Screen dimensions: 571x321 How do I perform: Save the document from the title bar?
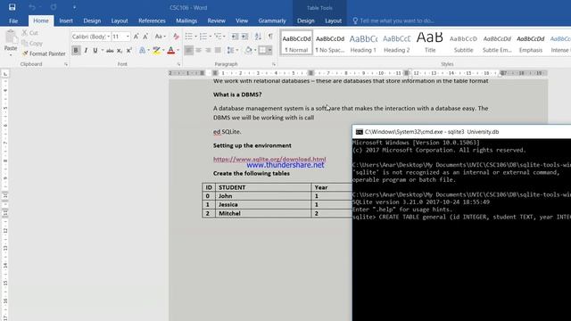click(12, 7)
